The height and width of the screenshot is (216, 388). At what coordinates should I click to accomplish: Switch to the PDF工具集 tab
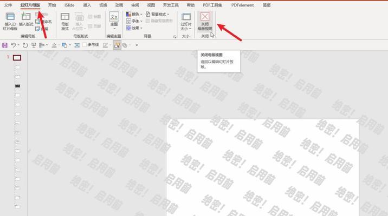pos(212,5)
